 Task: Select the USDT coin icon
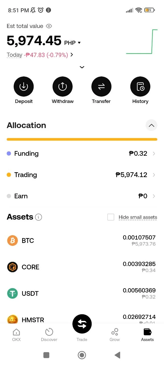coord(12,293)
